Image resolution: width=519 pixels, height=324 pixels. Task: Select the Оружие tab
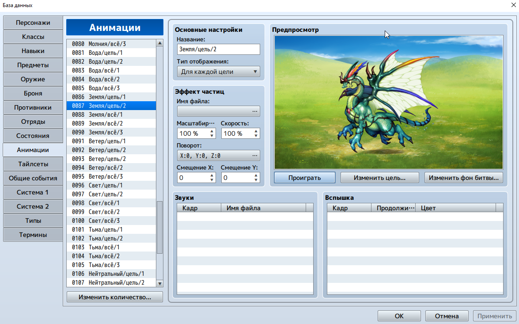pyautogui.click(x=33, y=79)
